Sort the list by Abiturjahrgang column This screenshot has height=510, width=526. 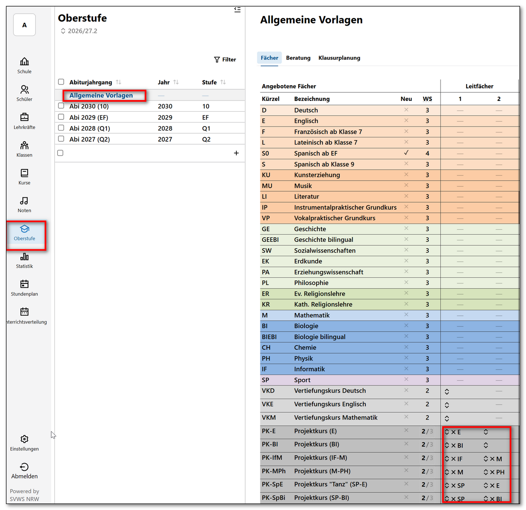coord(119,82)
